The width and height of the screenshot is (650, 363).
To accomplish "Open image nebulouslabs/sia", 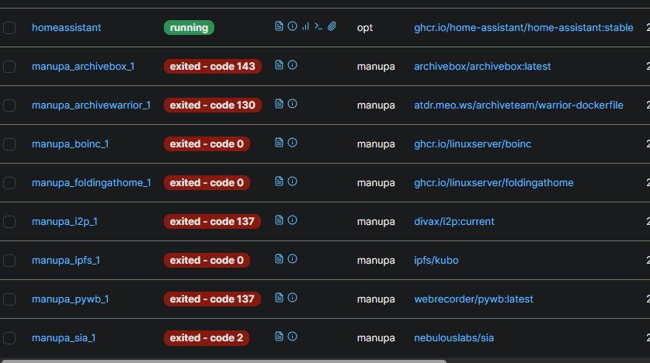I will 454,338.
